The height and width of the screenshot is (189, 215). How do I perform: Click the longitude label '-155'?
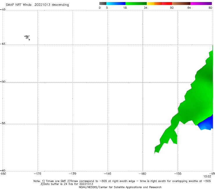coord(178,174)
